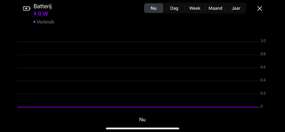Tap the Batterij title text

(42, 6)
